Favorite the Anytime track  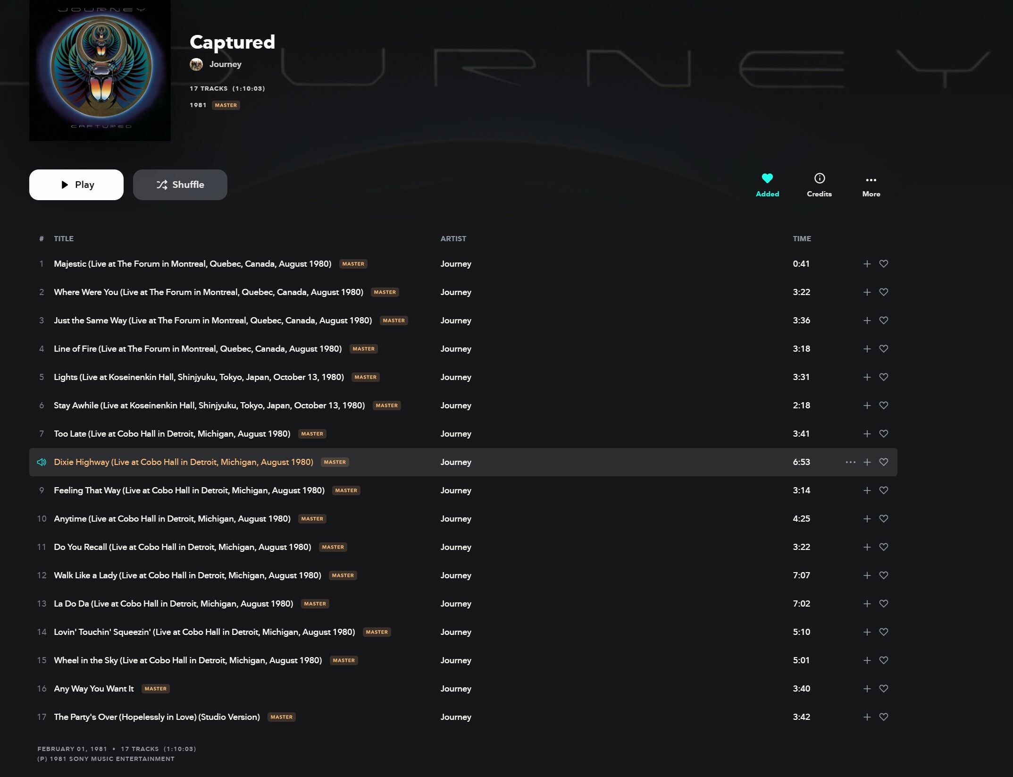coord(884,519)
